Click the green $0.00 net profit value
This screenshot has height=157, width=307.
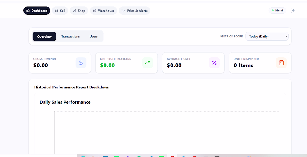[x=107, y=65]
